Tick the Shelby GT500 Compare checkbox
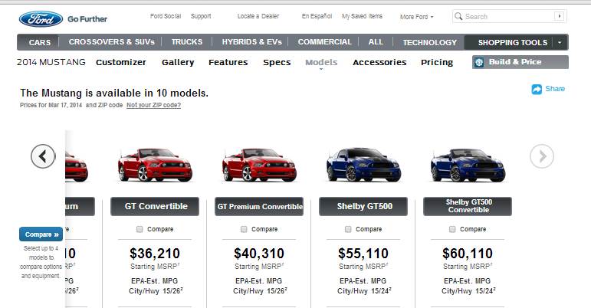 [x=348, y=229]
